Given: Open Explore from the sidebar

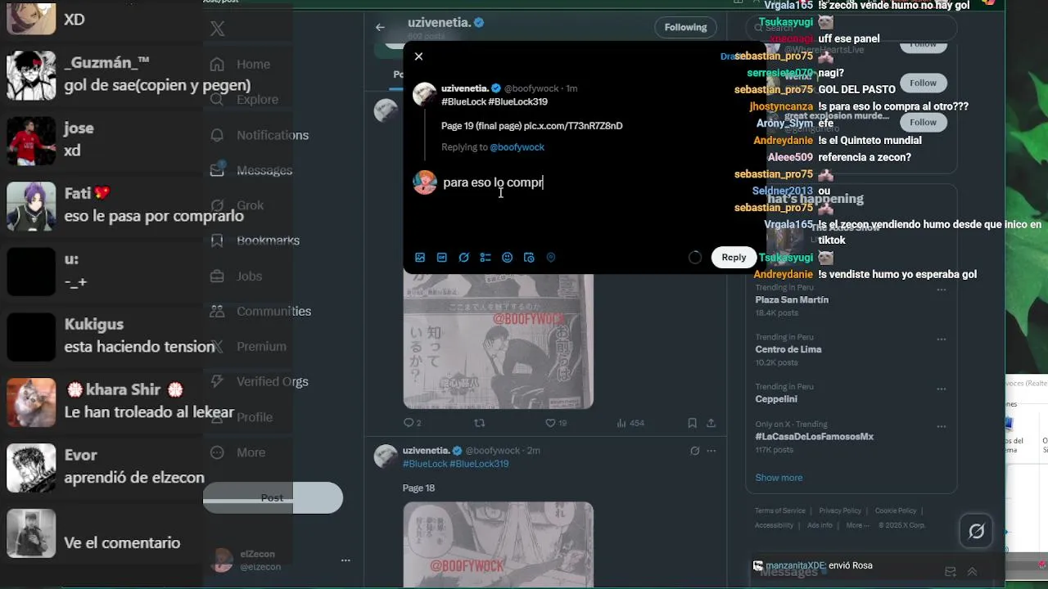Looking at the screenshot, I should (x=244, y=99).
